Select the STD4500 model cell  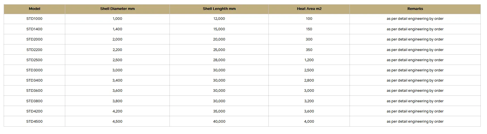34,122
